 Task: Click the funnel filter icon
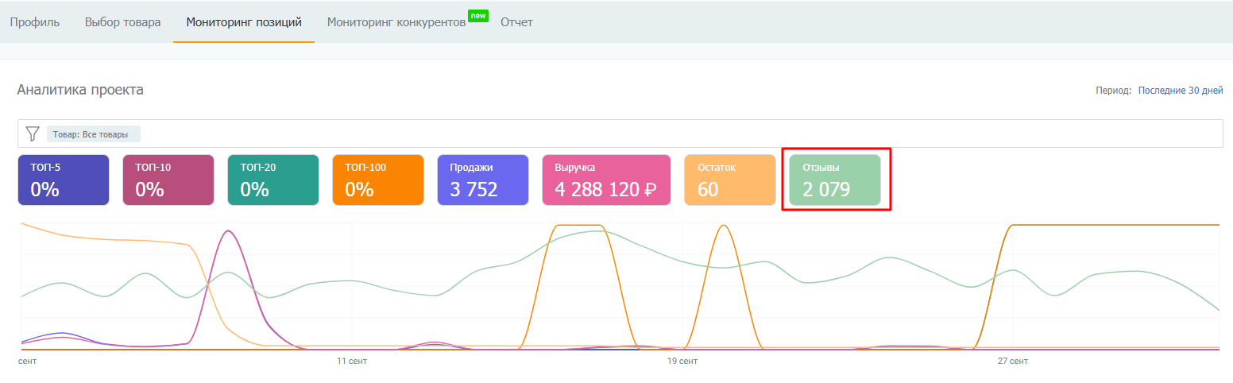(x=32, y=133)
